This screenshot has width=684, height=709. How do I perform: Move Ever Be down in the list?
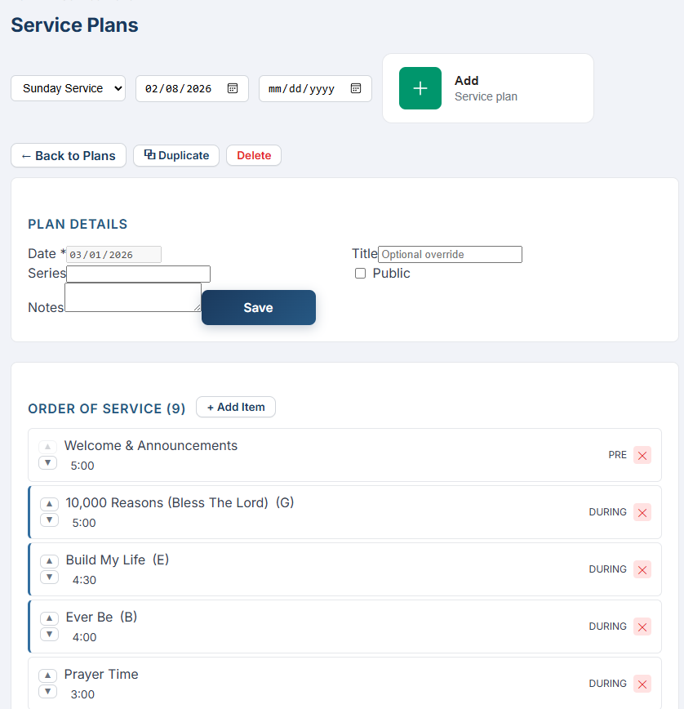47,634
